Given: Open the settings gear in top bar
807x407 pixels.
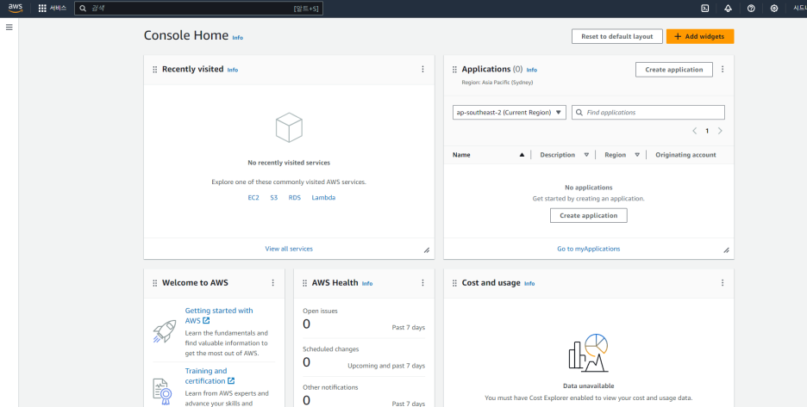Looking at the screenshot, I should [774, 9].
